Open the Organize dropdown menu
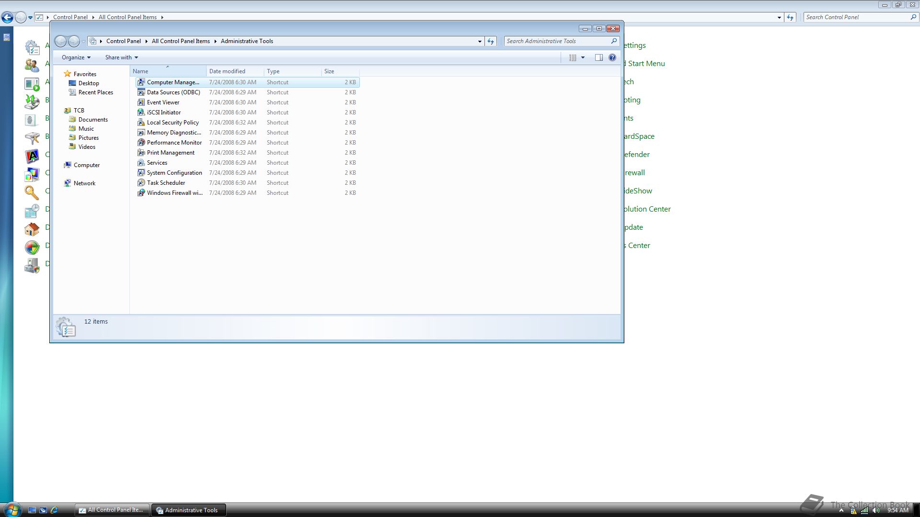The width and height of the screenshot is (920, 517). pyautogui.click(x=76, y=57)
